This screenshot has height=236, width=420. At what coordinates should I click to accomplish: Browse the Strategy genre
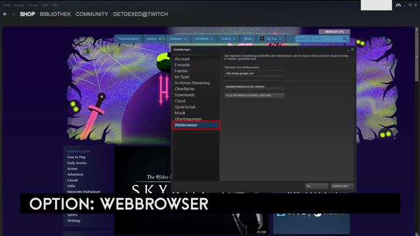pyautogui.click(x=73, y=221)
